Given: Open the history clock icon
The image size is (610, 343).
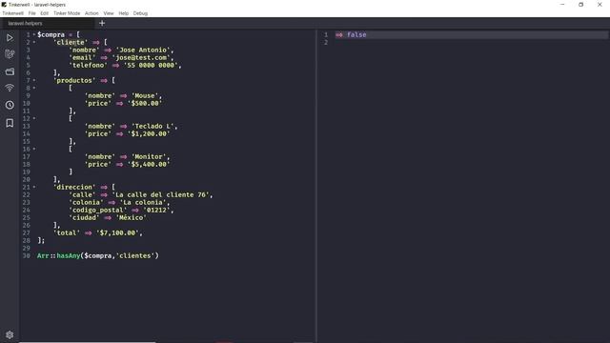Looking at the screenshot, I should pos(10,105).
